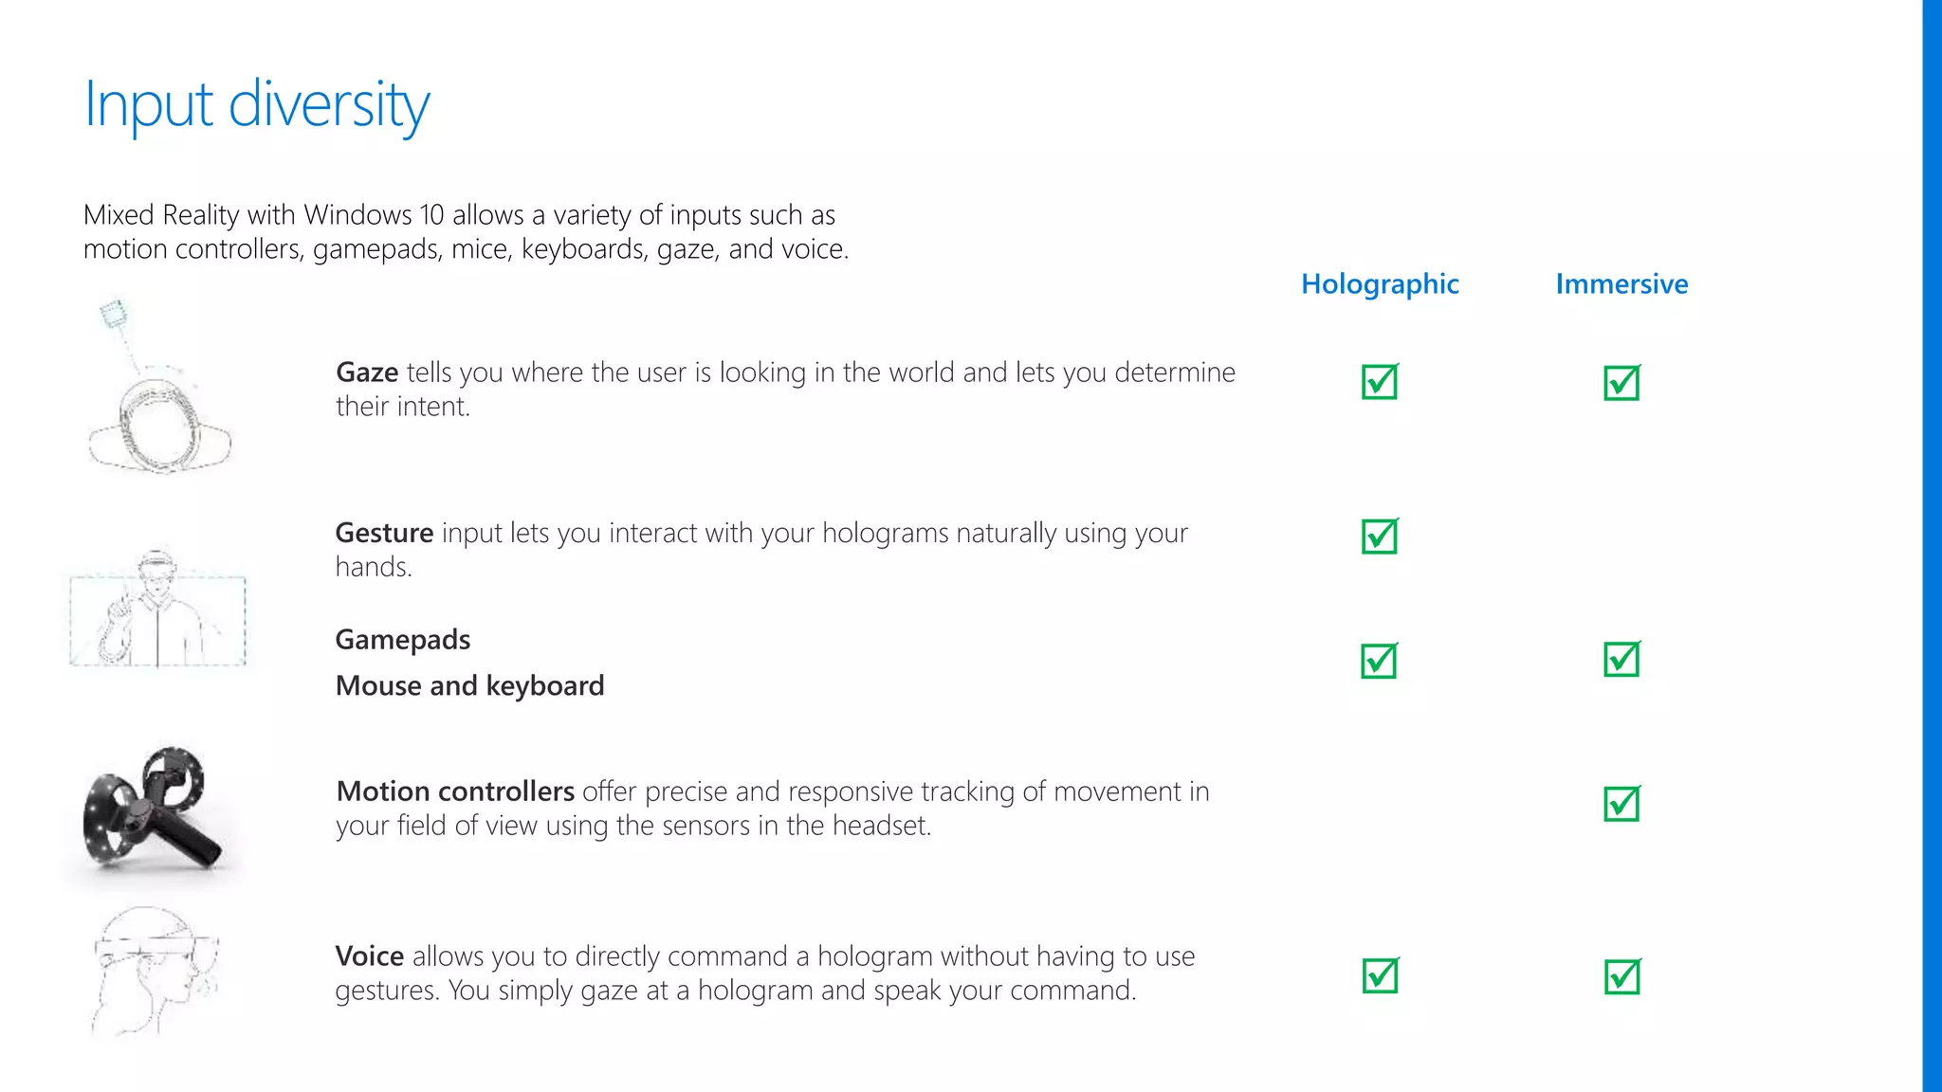Click the Gamepads label
The height and width of the screenshot is (1092, 1942).
point(403,640)
